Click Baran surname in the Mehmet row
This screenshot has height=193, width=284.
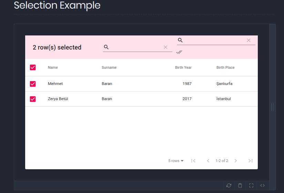tap(107, 84)
